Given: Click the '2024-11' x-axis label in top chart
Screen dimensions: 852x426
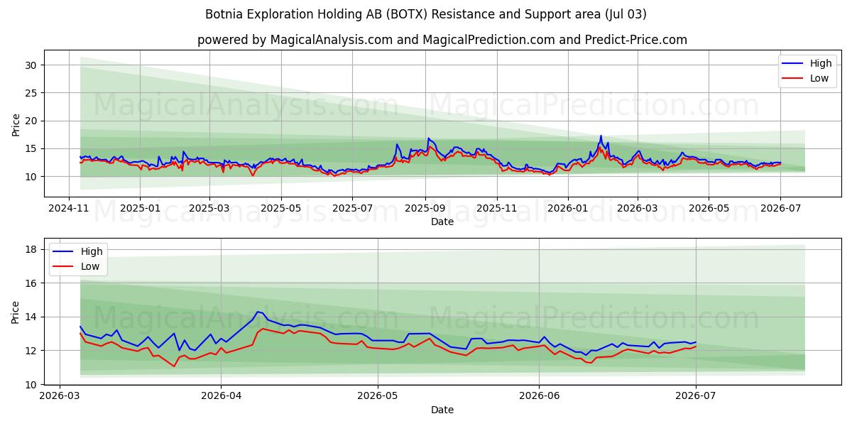Looking at the screenshot, I should point(69,209).
